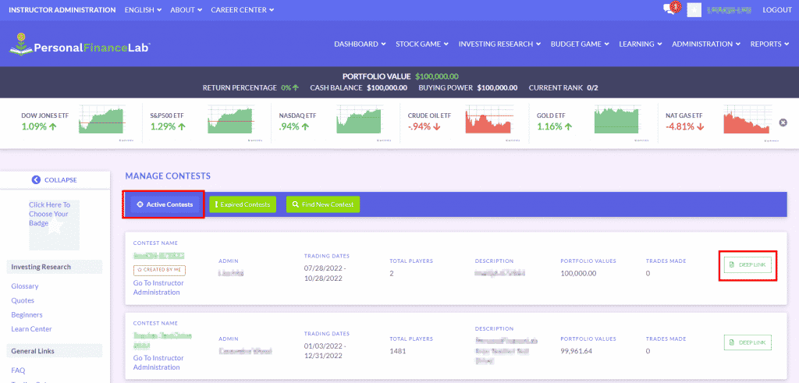Click the Collapse sidebar arrow icon
The height and width of the screenshot is (383, 799).
[x=36, y=179]
